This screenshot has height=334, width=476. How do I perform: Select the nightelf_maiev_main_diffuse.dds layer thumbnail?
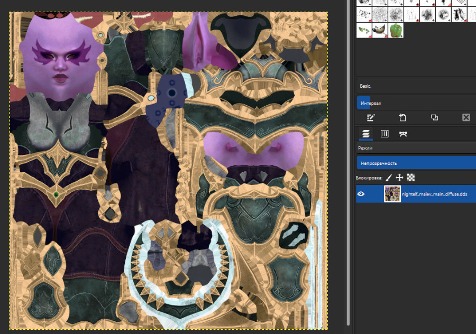[x=392, y=194]
